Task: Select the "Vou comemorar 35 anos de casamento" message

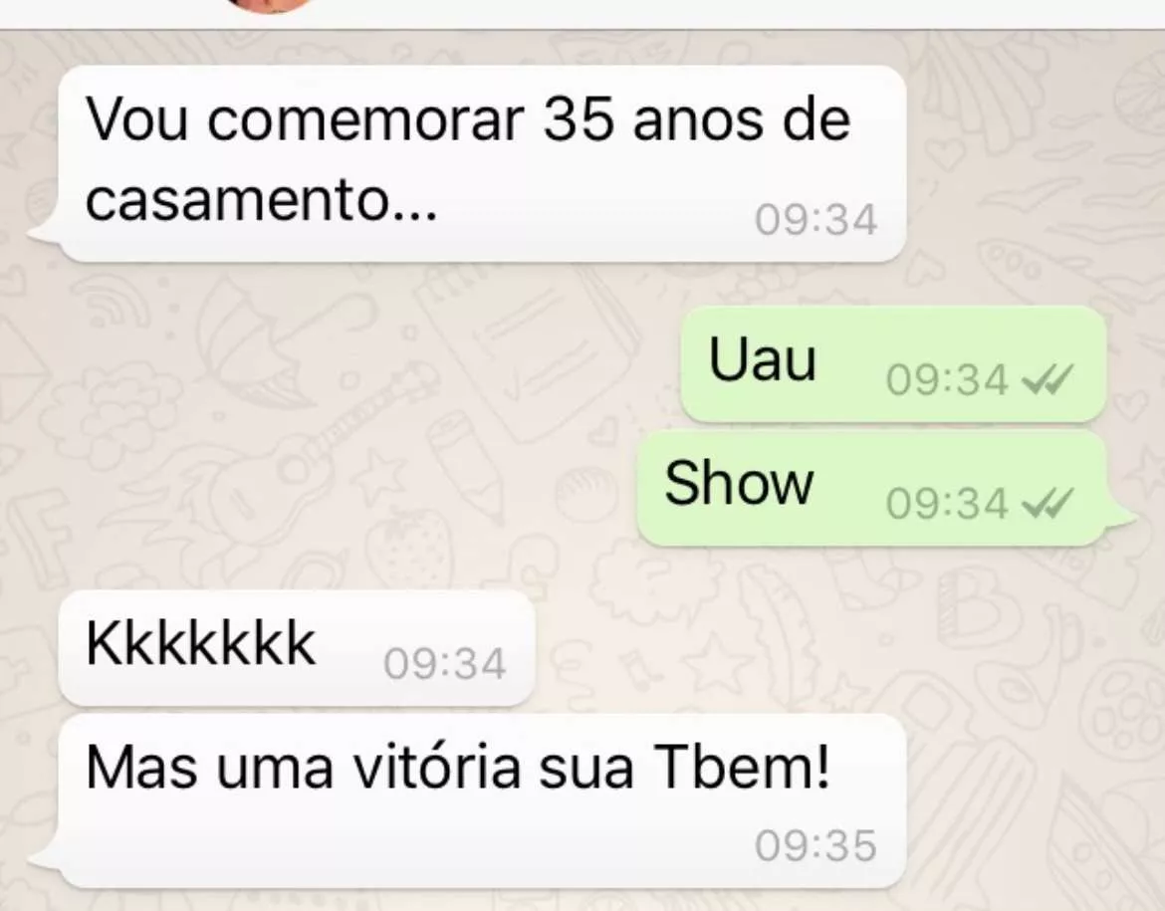Action: (x=482, y=164)
